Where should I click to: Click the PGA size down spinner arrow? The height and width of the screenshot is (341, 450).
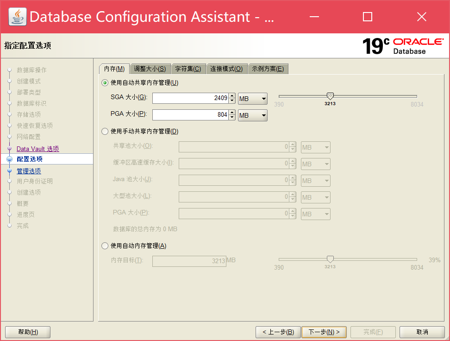(231, 118)
